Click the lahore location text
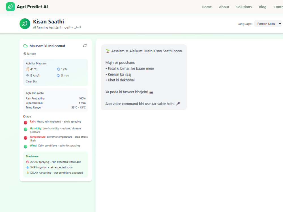This screenshot has height=212, width=283. 31,54
